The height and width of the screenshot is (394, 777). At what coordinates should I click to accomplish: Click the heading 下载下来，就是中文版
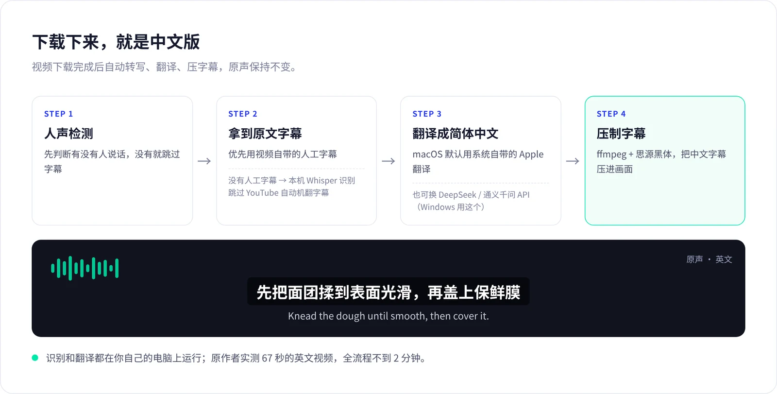[116, 42]
